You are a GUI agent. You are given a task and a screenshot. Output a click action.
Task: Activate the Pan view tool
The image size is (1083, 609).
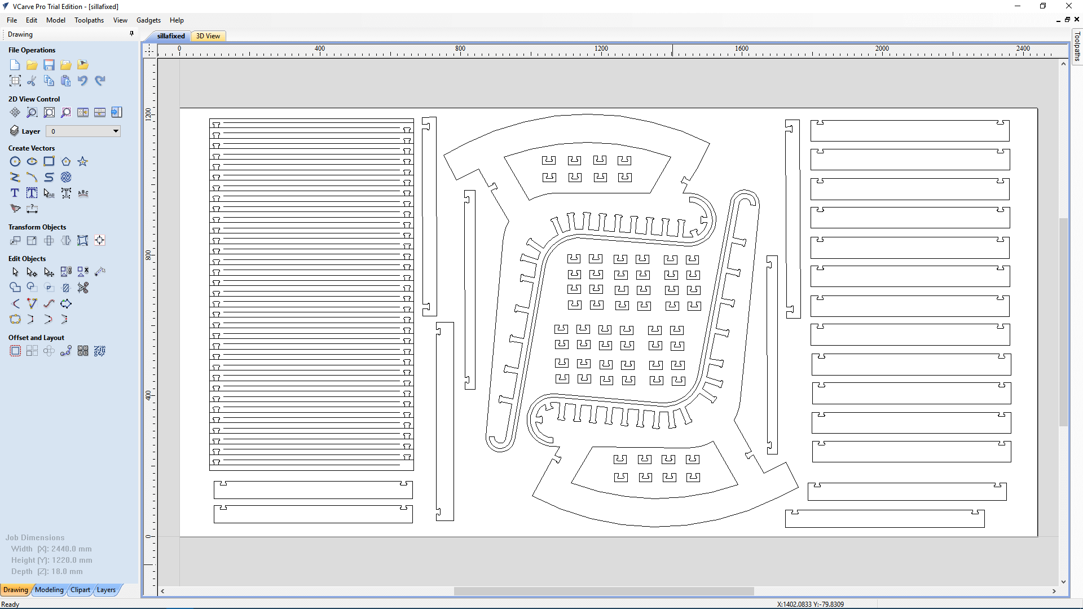click(15, 112)
